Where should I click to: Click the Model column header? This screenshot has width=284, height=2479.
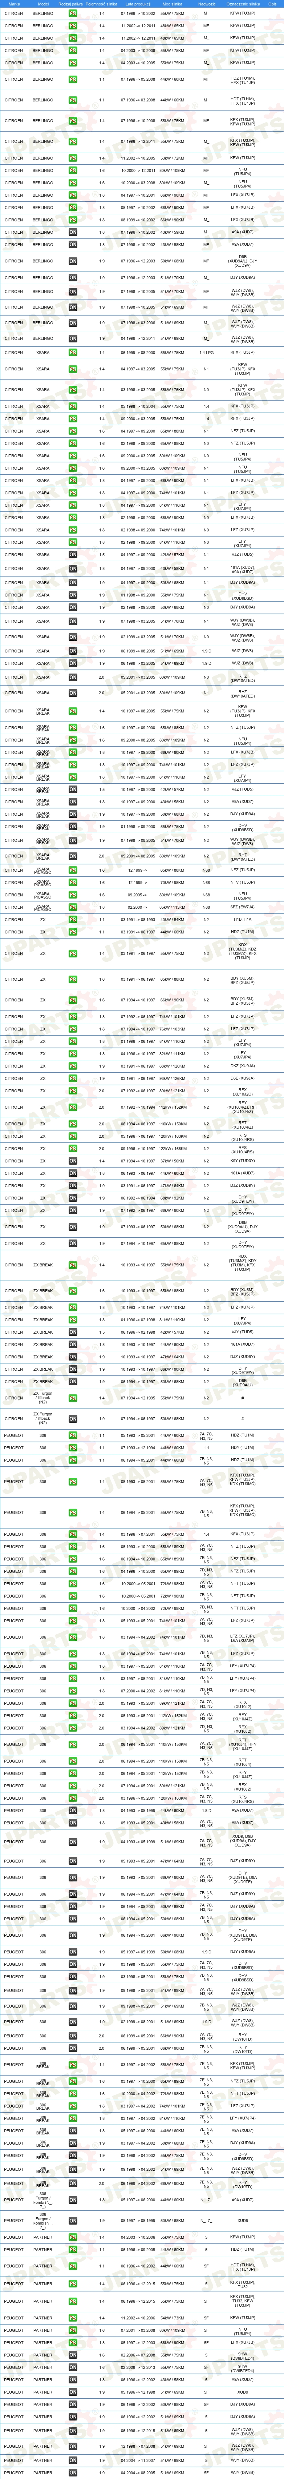pyautogui.click(x=43, y=4)
